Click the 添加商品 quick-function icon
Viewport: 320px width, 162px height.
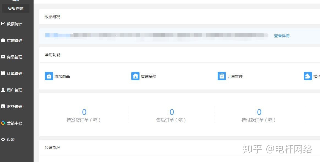click(x=49, y=76)
